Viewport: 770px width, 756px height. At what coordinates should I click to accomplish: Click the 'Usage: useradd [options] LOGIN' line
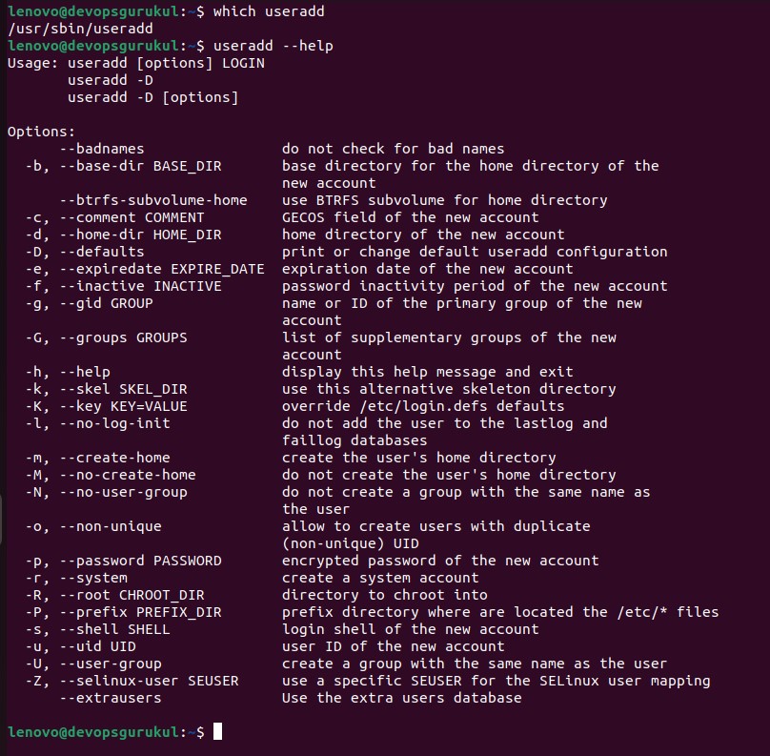coord(136,63)
